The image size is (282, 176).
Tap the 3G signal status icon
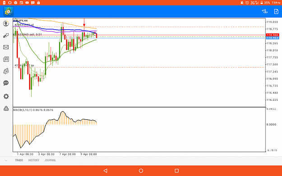[x=254, y=3]
